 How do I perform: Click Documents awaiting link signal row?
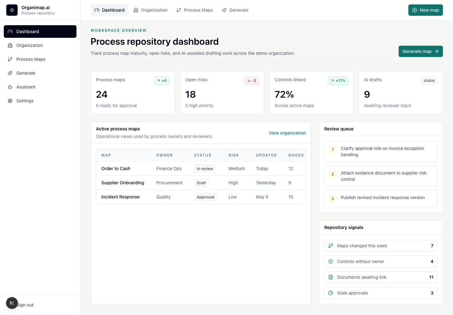click(381, 277)
